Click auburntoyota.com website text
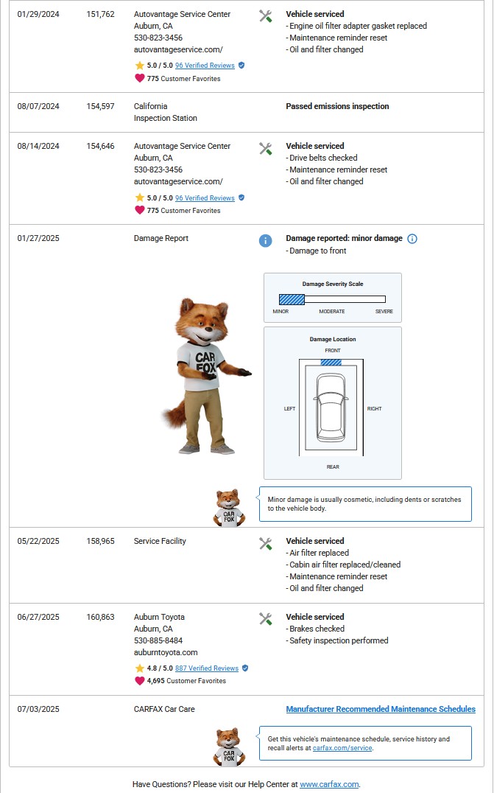Image resolution: width=494 pixels, height=793 pixels. 166,652
